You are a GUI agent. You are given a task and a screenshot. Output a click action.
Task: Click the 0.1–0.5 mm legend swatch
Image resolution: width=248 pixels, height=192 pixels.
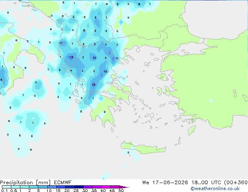(x=7, y=187)
